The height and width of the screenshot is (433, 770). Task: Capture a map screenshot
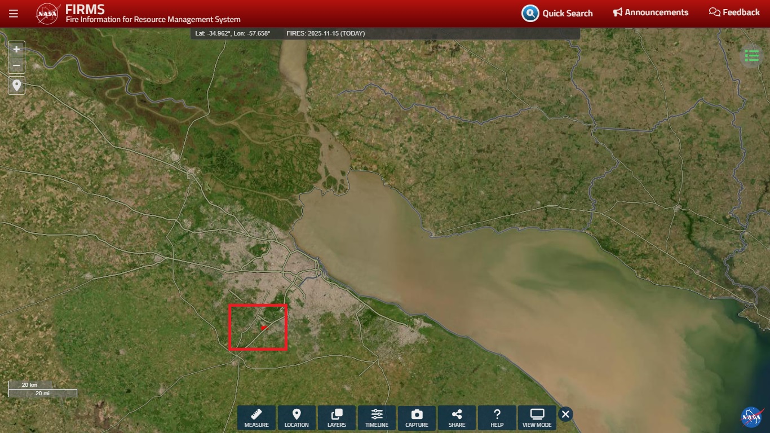click(417, 418)
